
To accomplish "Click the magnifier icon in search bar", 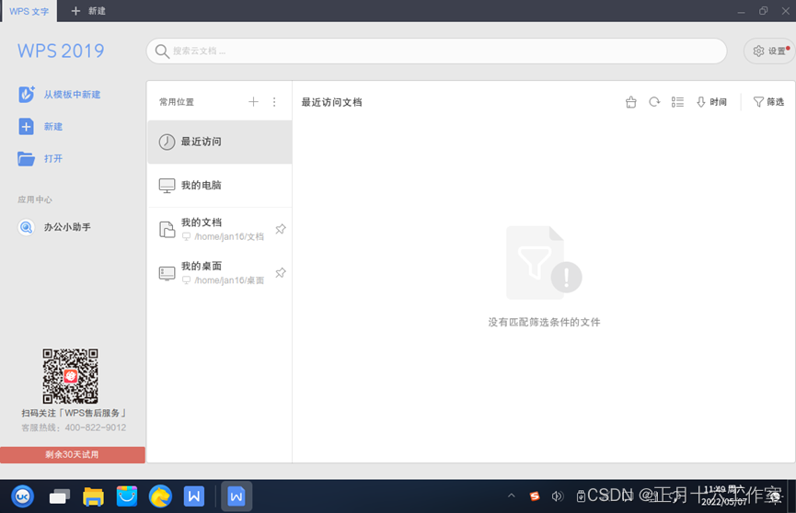I will pos(162,51).
